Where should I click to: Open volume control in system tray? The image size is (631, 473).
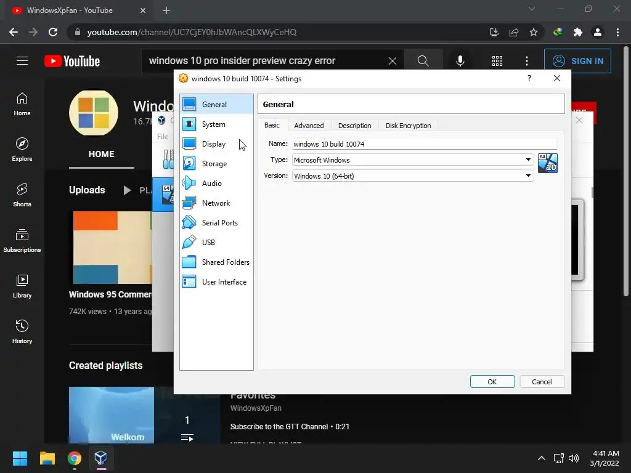[x=574, y=458]
